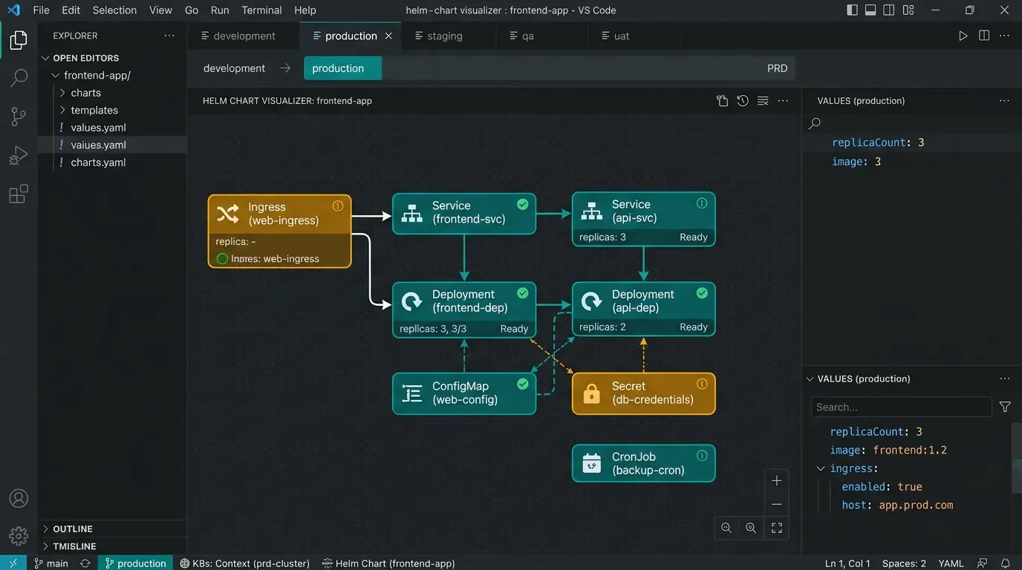
Task: Click the api-dep deployment refresh icon
Action: (591, 301)
